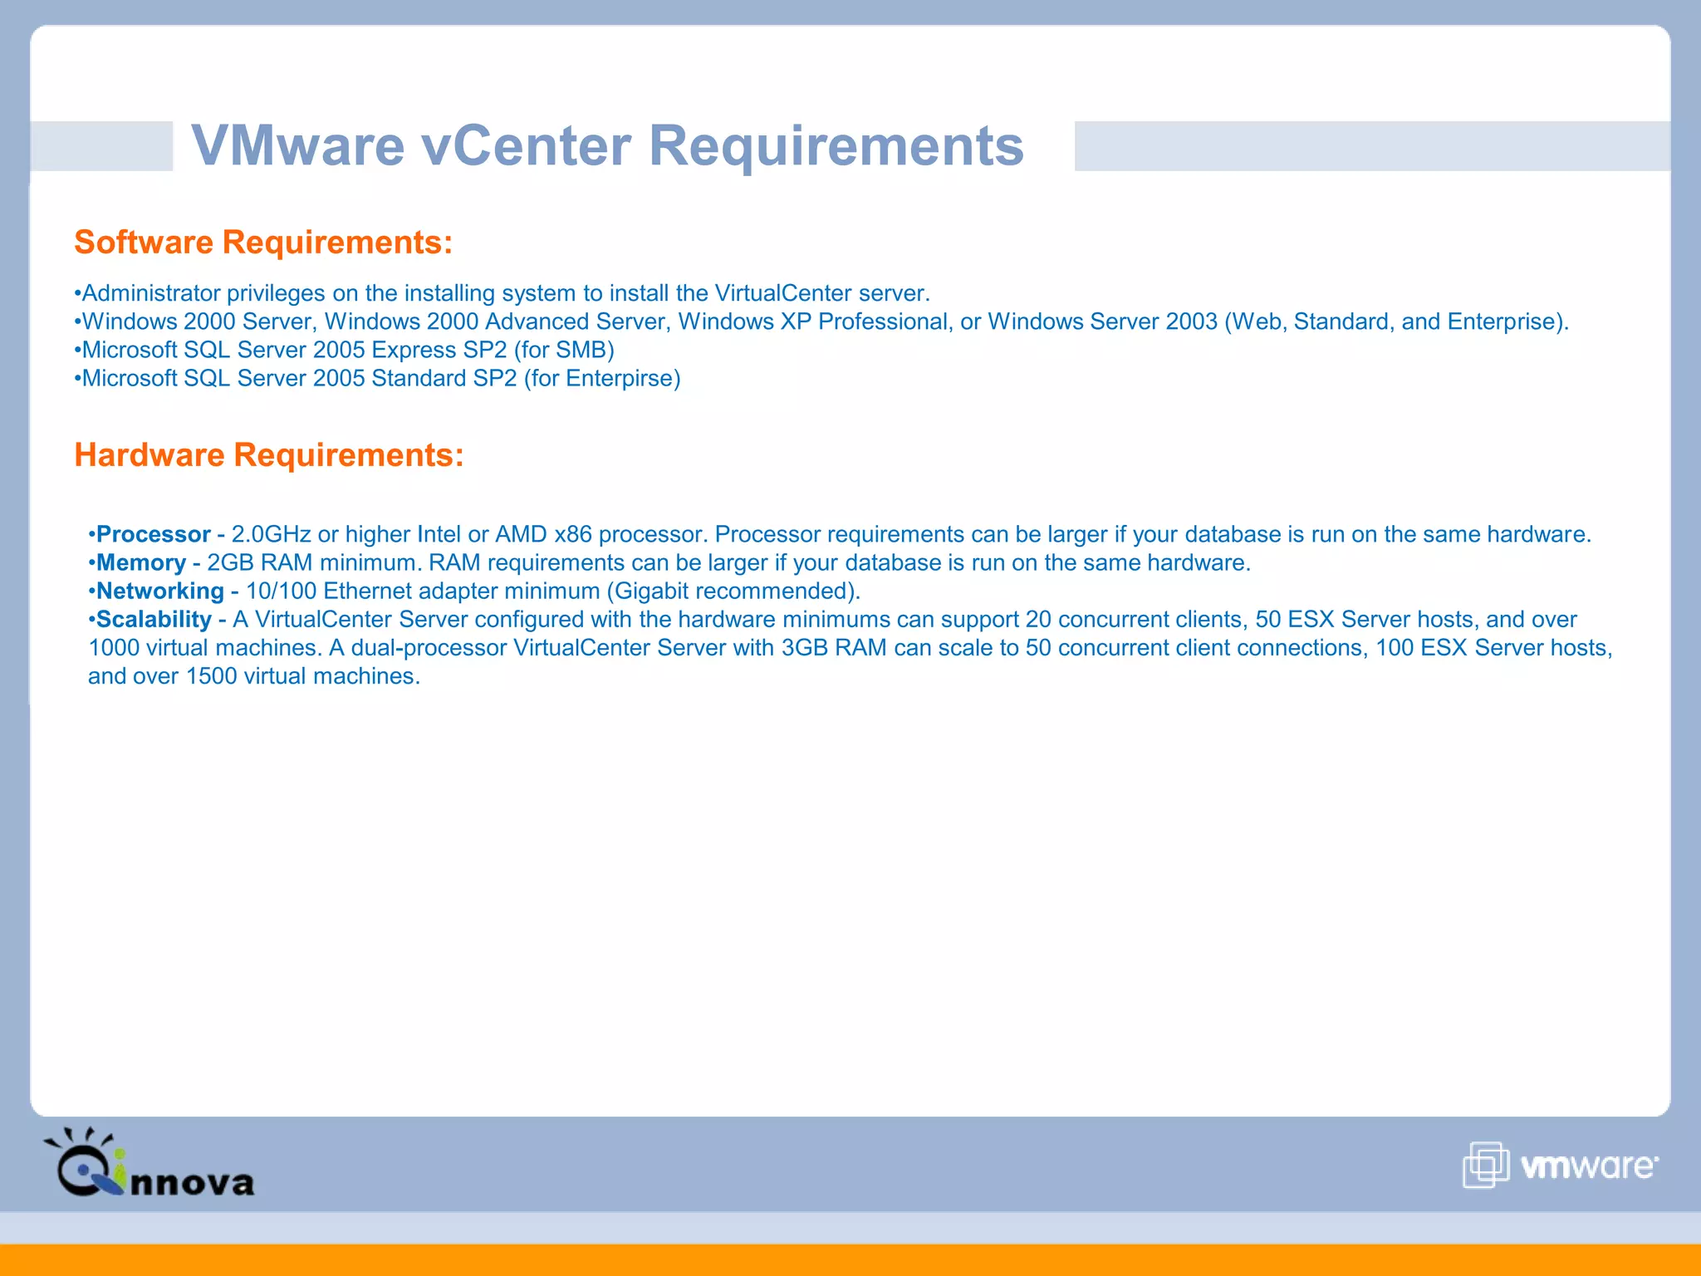Click the VMware logo at bottom right
Viewport: 1701px width, 1276px height.
pyautogui.click(x=1561, y=1165)
